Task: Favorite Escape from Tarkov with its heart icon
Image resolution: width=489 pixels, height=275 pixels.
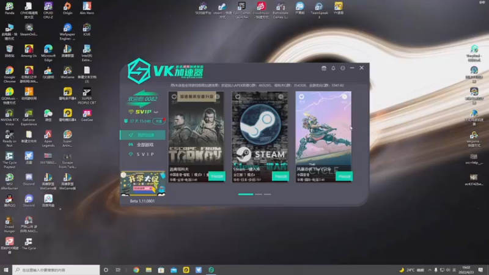Action: (x=174, y=97)
